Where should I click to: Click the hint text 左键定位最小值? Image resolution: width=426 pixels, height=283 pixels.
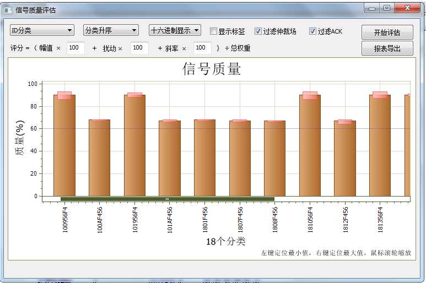(284, 253)
